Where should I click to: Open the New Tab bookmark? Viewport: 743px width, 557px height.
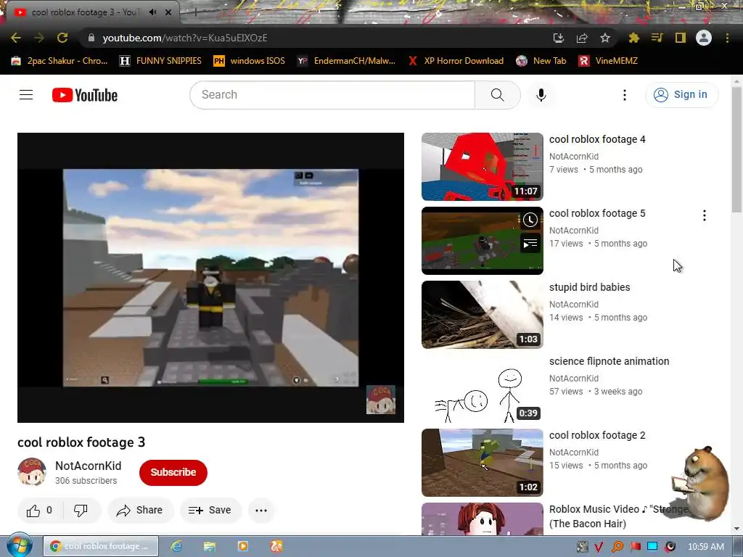pos(541,61)
